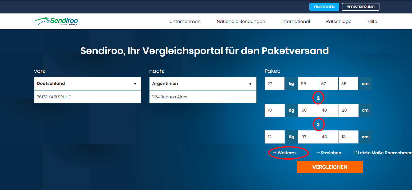This screenshot has height=191, width=412.
Task: Click the EINLOGGEN button
Action: [x=324, y=7]
